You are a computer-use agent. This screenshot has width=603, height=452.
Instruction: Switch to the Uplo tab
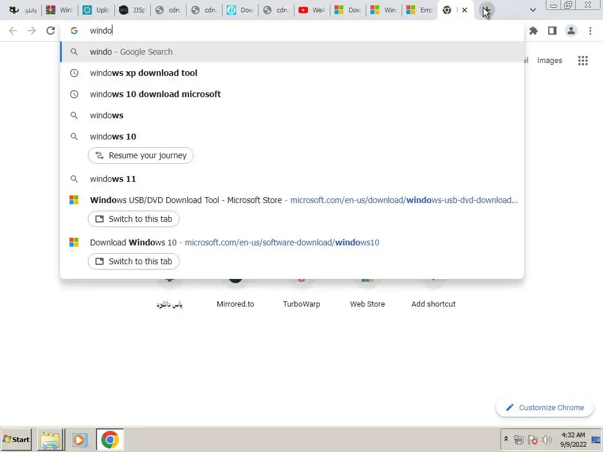[x=97, y=10]
